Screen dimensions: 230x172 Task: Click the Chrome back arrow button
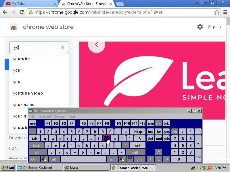tap(5, 12)
